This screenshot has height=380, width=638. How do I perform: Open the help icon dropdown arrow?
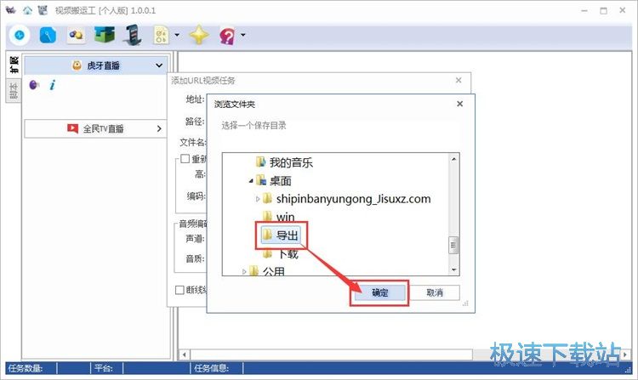click(243, 35)
